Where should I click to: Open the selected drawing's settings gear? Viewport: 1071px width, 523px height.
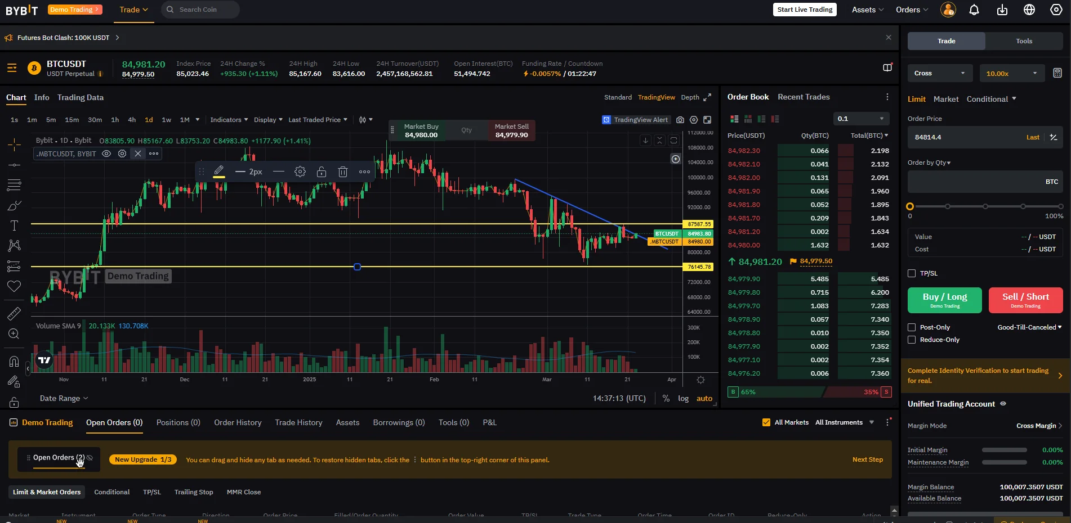[300, 172]
